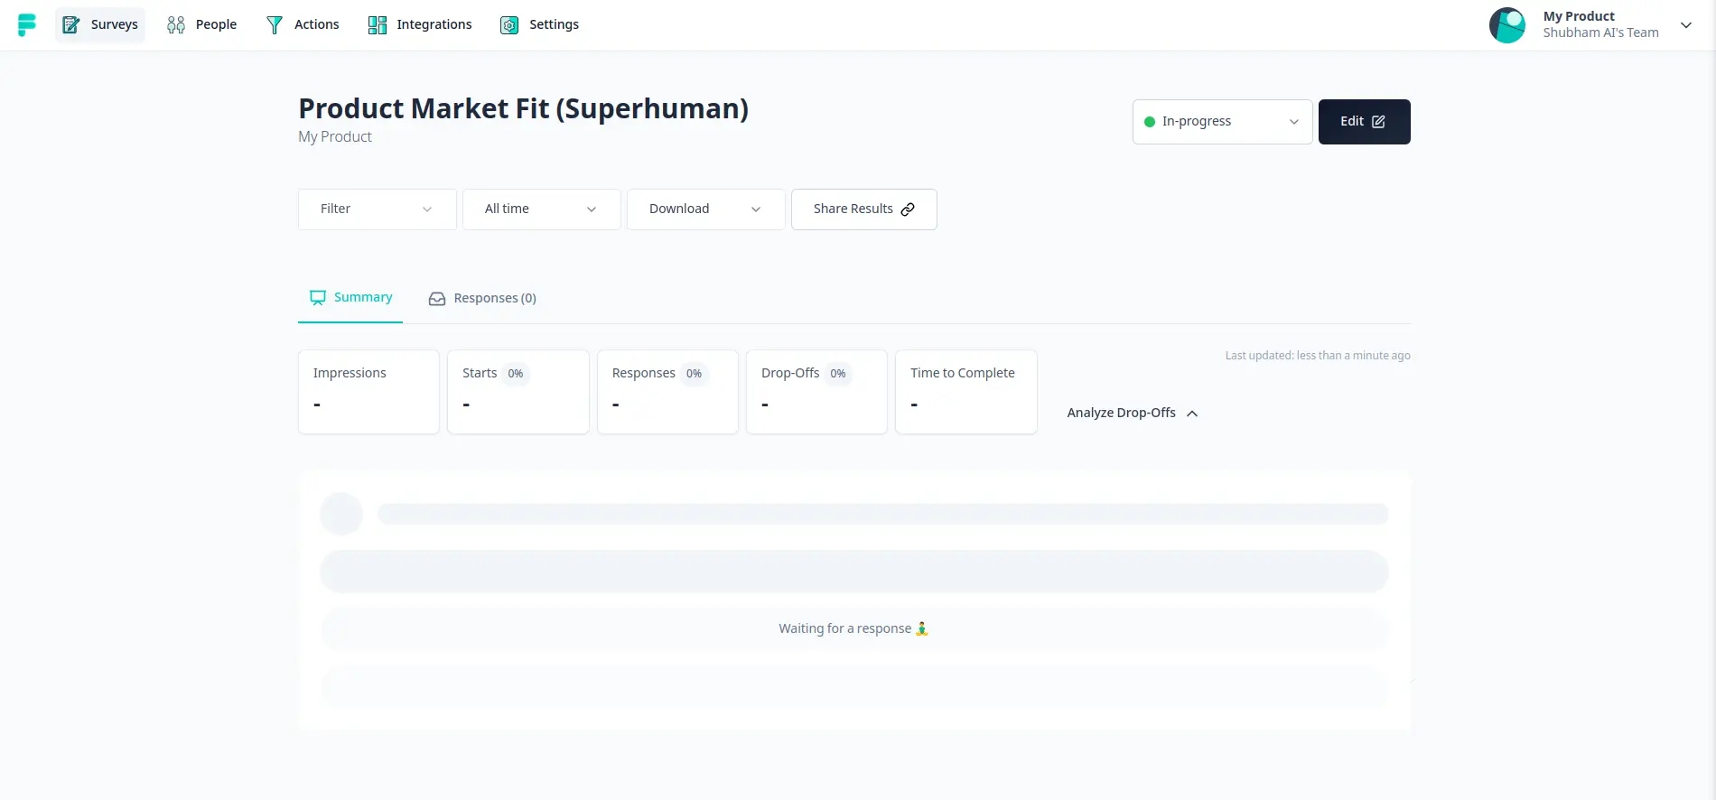Screen dimensions: 1716x800
Task: Click the Responses stat card
Action: click(x=667, y=392)
